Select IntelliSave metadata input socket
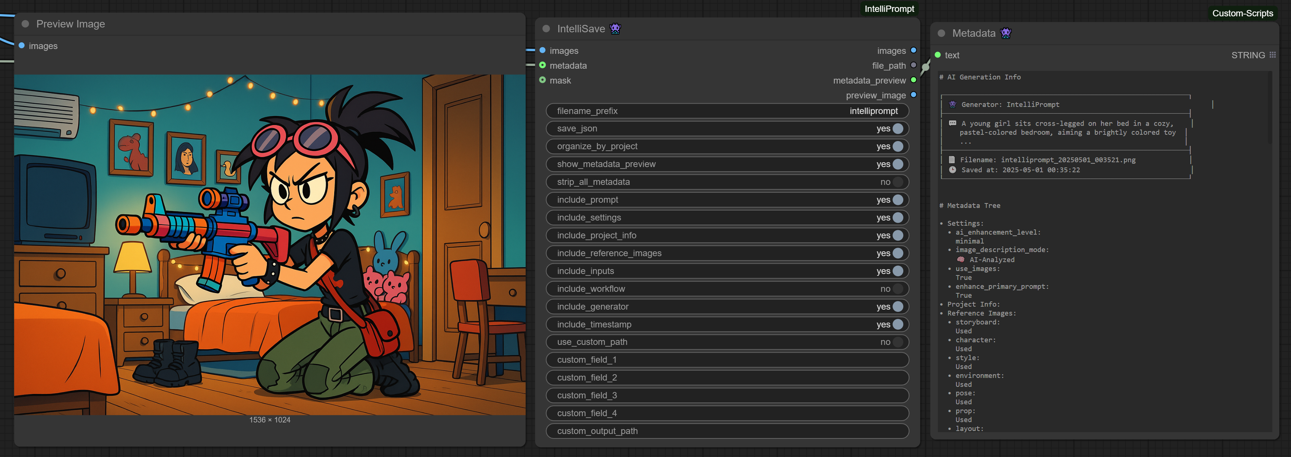Image resolution: width=1291 pixels, height=457 pixels. (542, 65)
